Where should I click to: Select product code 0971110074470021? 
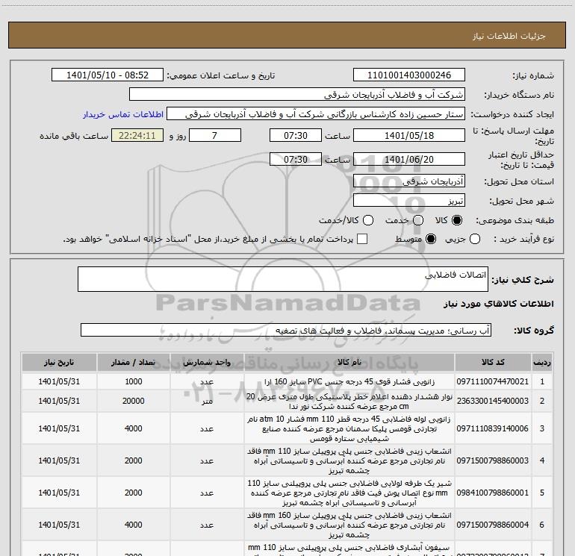(493, 381)
